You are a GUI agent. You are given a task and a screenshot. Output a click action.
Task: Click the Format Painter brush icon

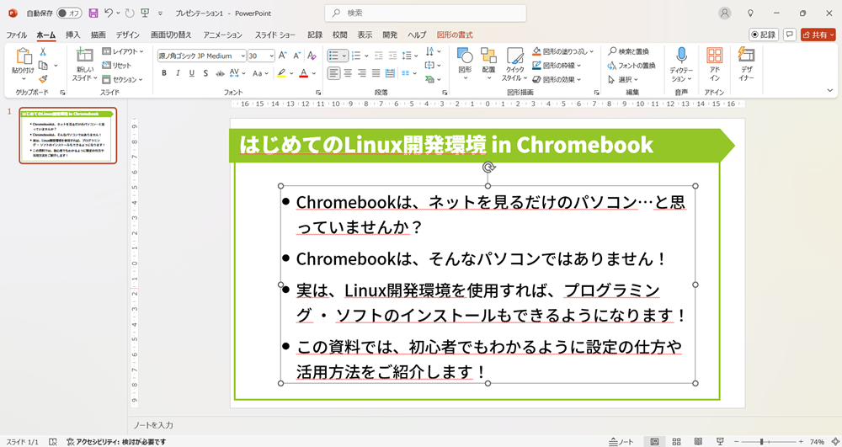coord(43,79)
